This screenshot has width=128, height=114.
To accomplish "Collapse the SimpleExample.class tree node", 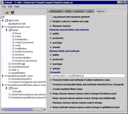I will [x=3, y=27].
